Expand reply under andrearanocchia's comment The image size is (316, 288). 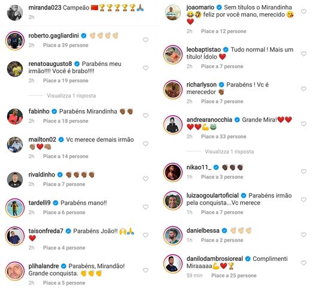pyautogui.click(x=229, y=152)
